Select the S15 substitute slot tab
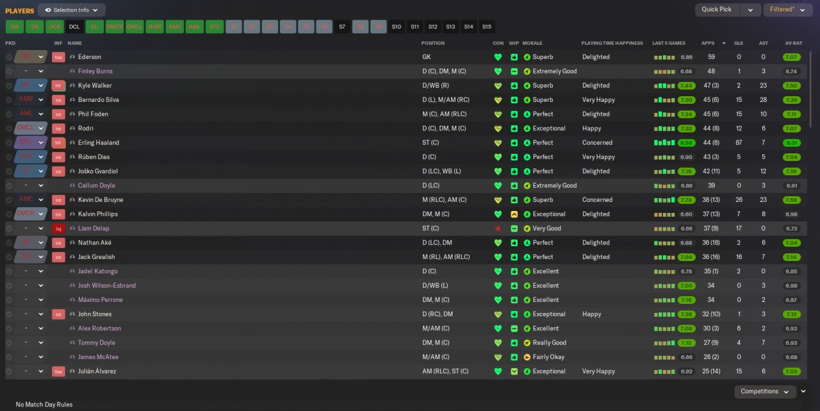Screen dimensions: 820x411 [x=487, y=27]
